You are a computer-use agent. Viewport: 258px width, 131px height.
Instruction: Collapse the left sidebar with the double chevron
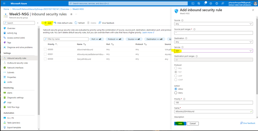(x=38, y=23)
